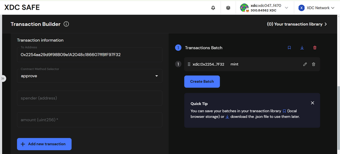340x154 pixels.
Task: Save batch to library bookmark icon
Action: tap(289, 48)
